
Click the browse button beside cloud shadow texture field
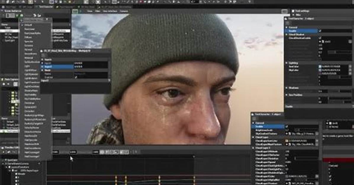[x=350, y=42]
